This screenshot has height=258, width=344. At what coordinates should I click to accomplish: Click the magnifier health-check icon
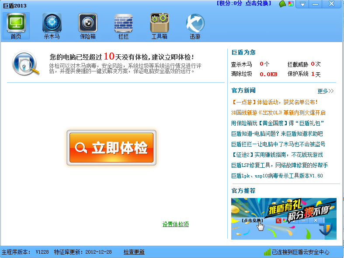[x=25, y=64]
